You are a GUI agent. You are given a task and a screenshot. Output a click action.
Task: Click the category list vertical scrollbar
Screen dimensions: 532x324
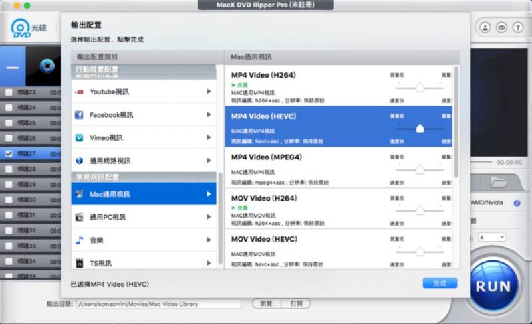220,218
